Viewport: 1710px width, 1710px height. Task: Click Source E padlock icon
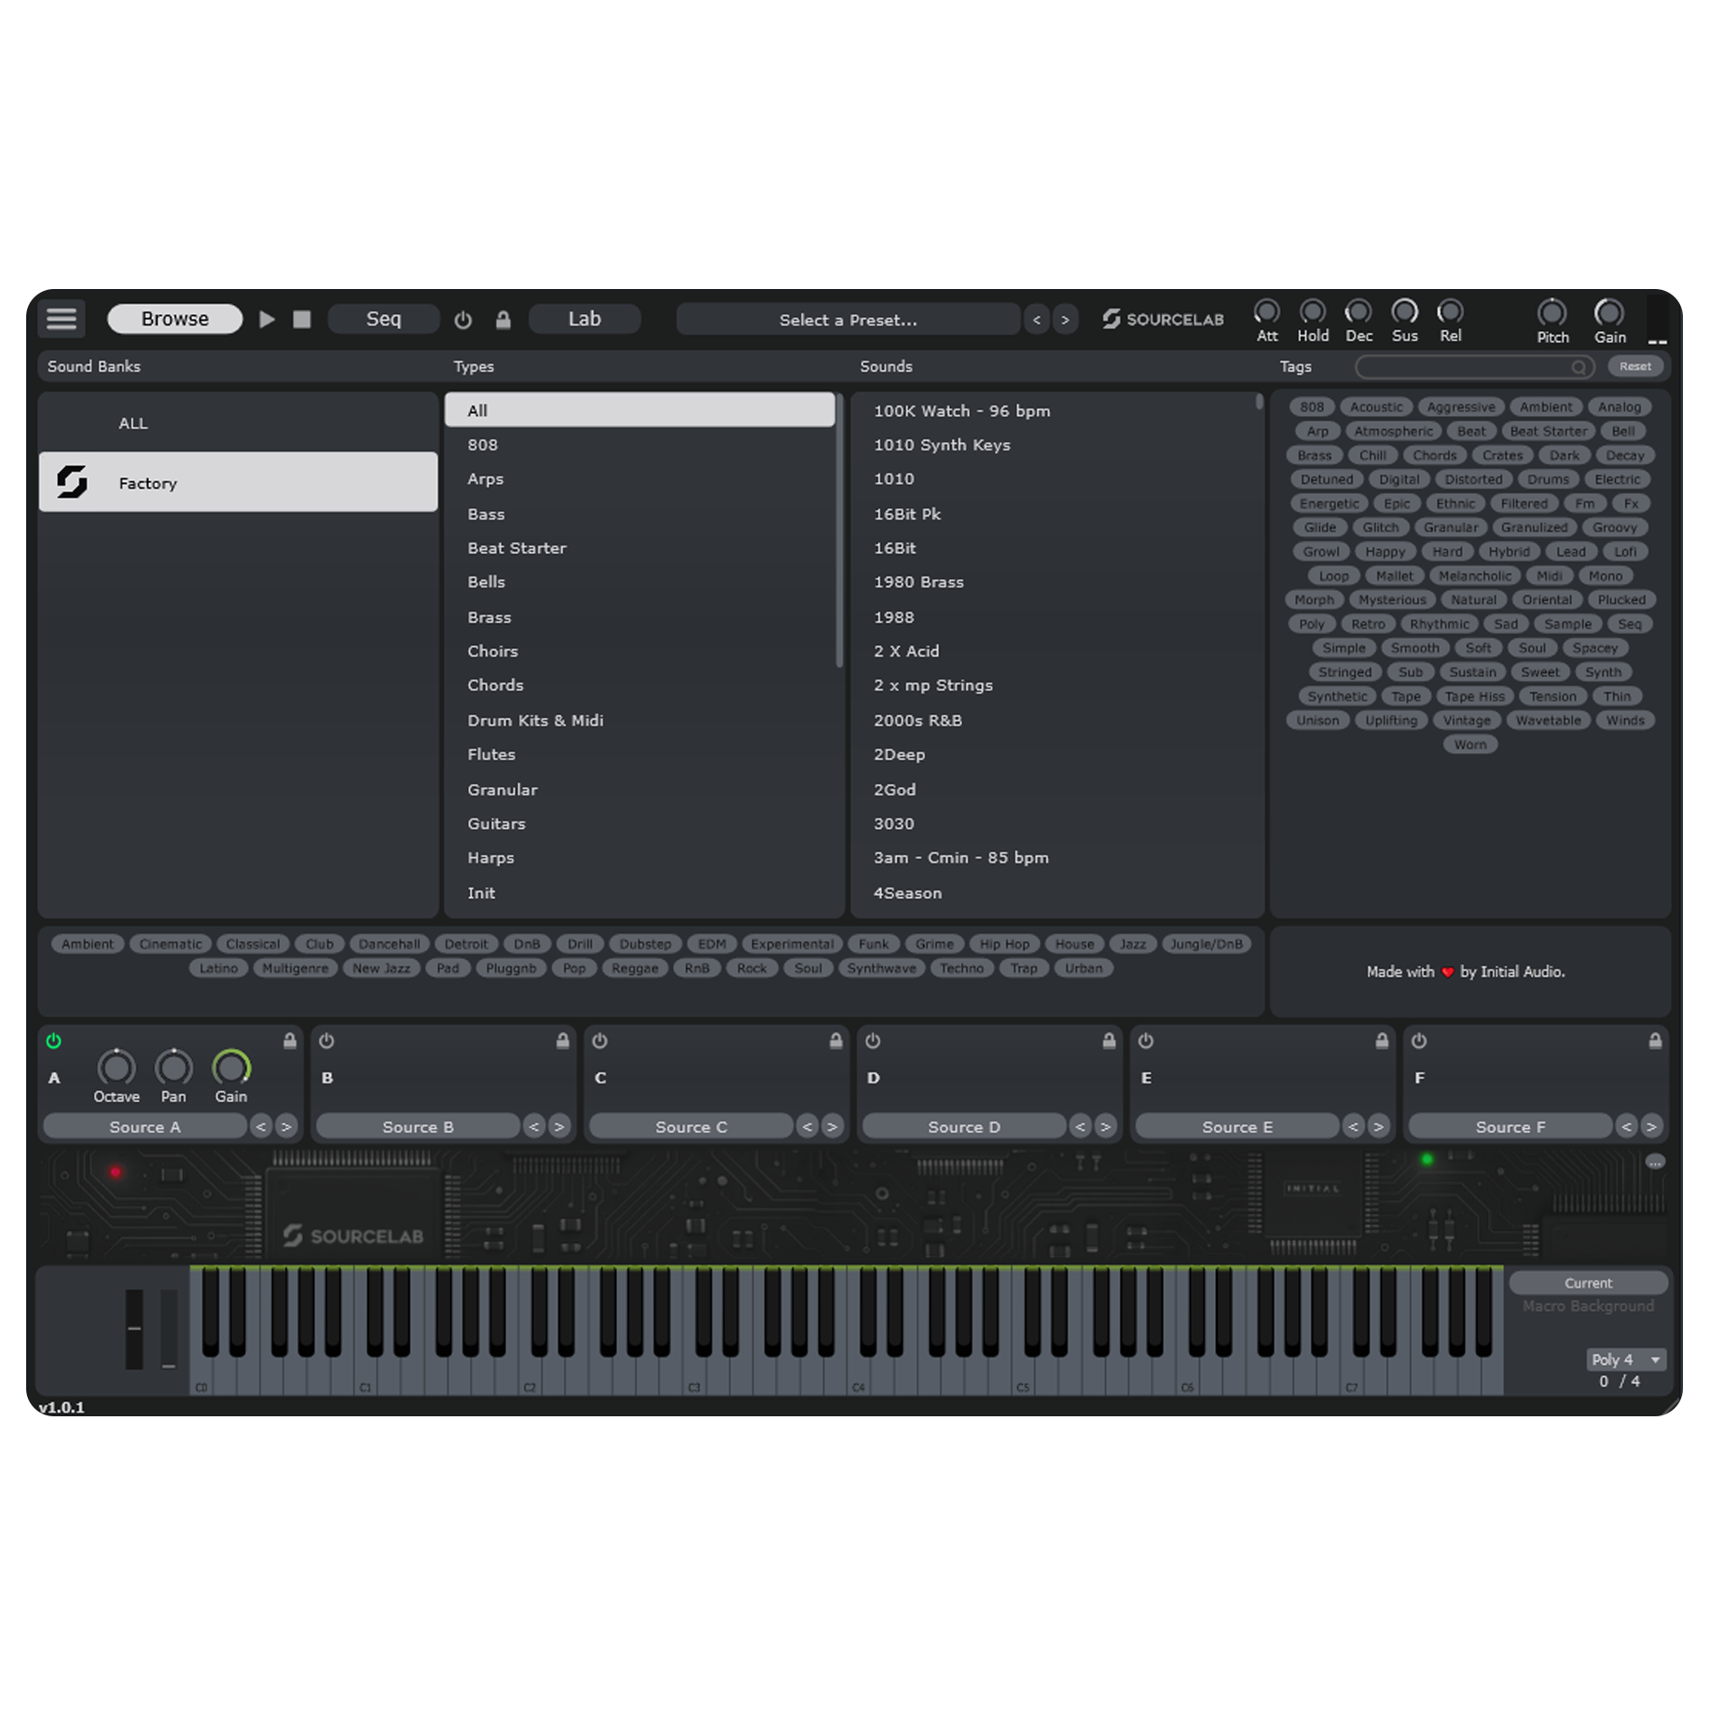click(1382, 1041)
